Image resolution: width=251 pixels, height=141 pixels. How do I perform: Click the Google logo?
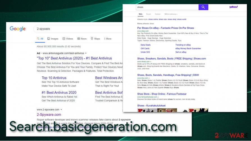coord(18,29)
